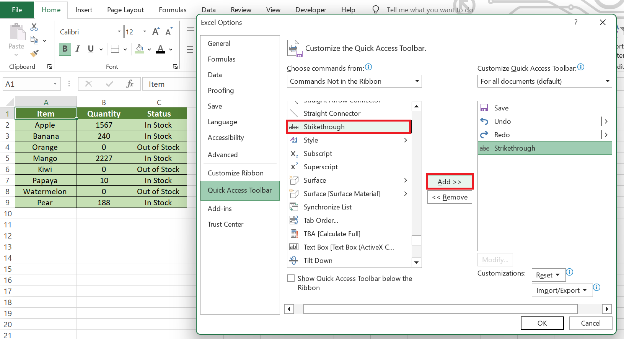Viewport: 624px width, 339px height.
Task: Click the Enter checkmark in formula bar
Action: (x=109, y=84)
